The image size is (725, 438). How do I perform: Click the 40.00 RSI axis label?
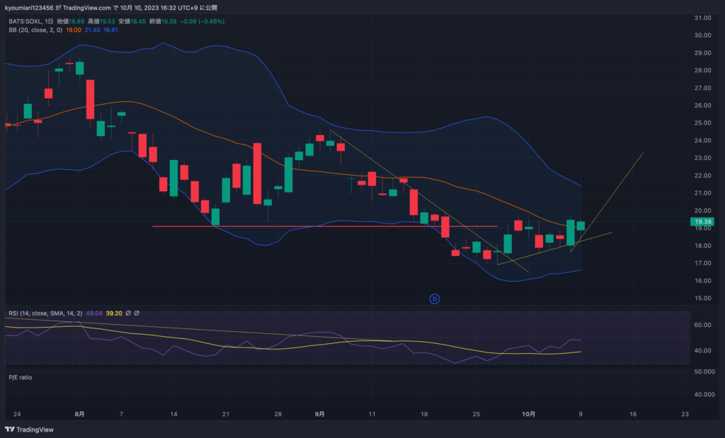tap(703, 351)
